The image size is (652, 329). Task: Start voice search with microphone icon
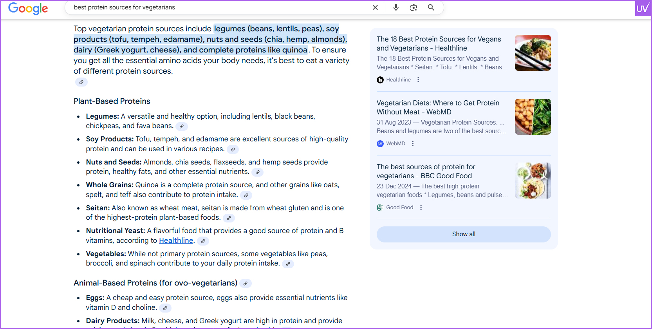(x=396, y=7)
